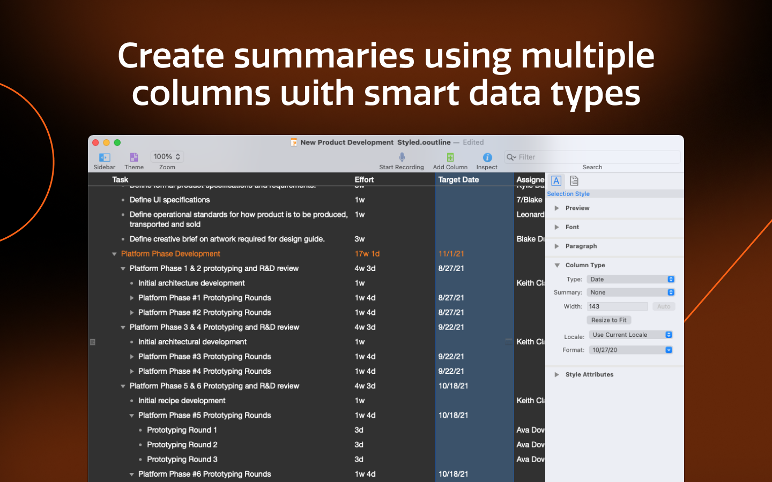Expand the Preview inspector section
The image size is (772, 482).
557,208
